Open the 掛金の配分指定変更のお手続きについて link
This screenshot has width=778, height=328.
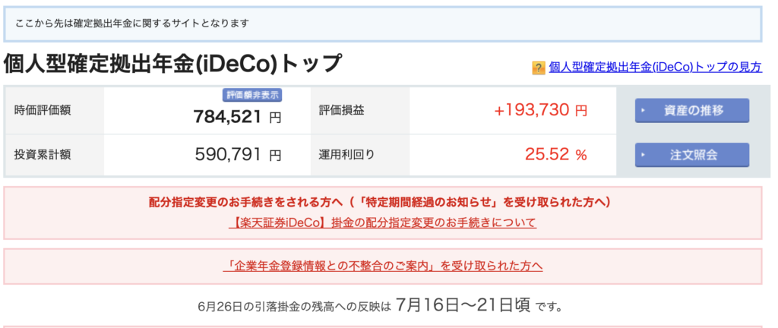[x=383, y=223]
